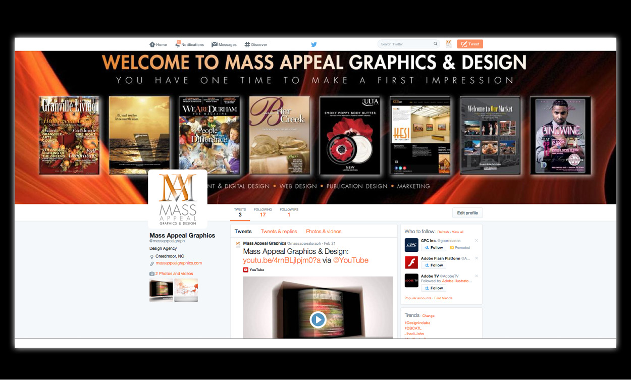Click the tweet author avatar
Screen dimensions: 631x380
[x=238, y=245]
